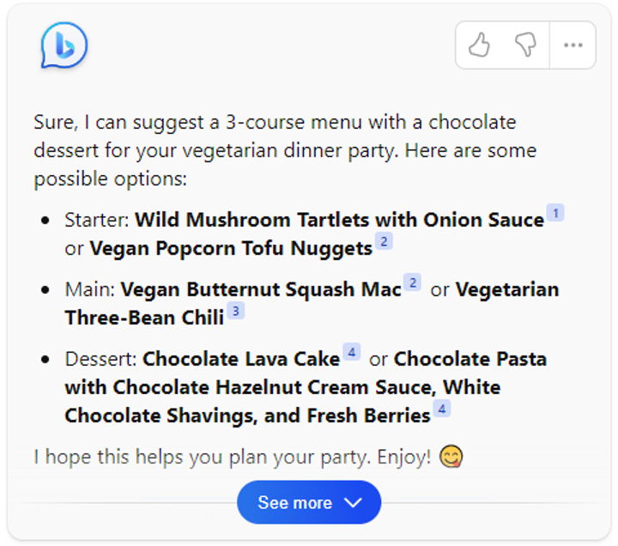The width and height of the screenshot is (618, 546).
Task: Open citation 4 after Chocolate Lava Cake
Action: click(x=351, y=351)
